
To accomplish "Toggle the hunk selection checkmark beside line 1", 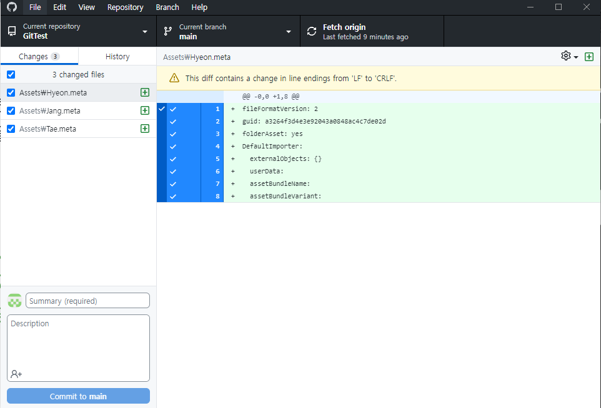I will (162, 109).
